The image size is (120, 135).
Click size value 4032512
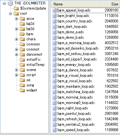click(111, 43)
